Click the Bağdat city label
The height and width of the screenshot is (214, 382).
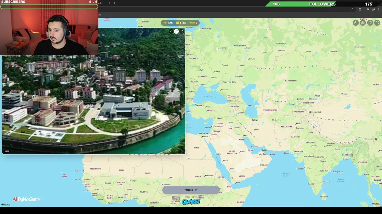point(237,127)
